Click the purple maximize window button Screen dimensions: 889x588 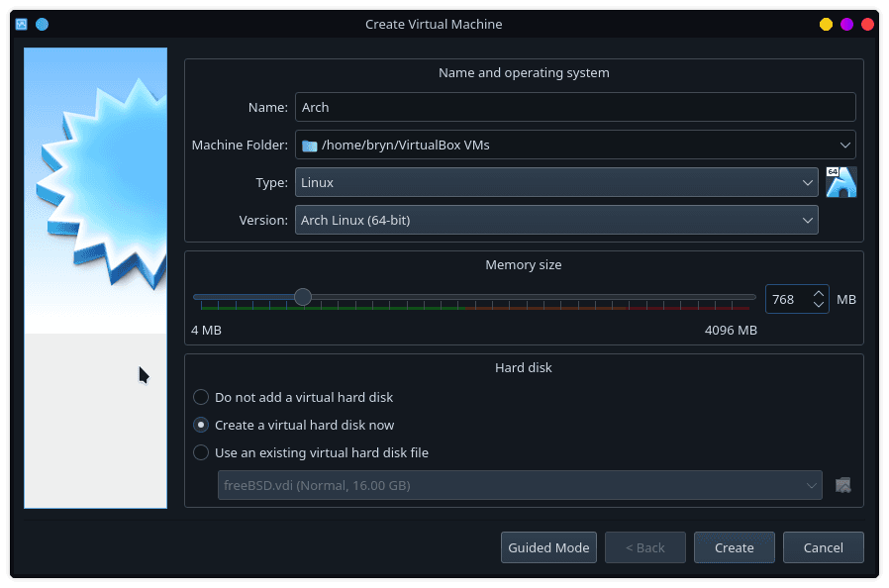[x=846, y=24]
